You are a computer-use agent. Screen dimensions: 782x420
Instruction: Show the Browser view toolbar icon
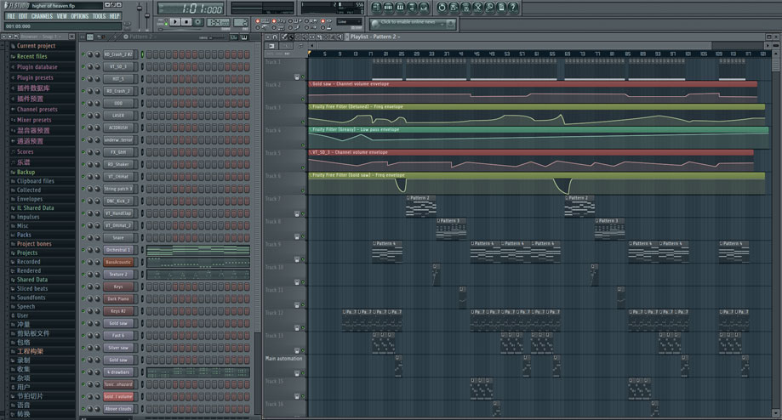pyautogui.click(x=412, y=8)
